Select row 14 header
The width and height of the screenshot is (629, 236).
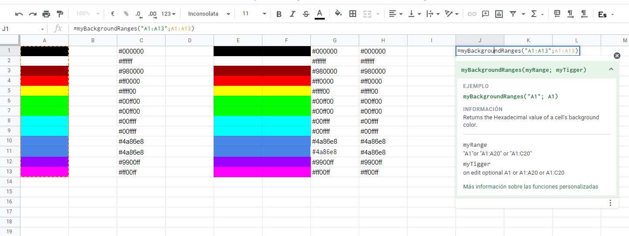pyautogui.click(x=10, y=182)
